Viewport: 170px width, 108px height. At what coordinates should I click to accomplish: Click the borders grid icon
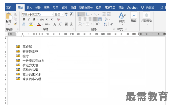[x=88, y=24]
